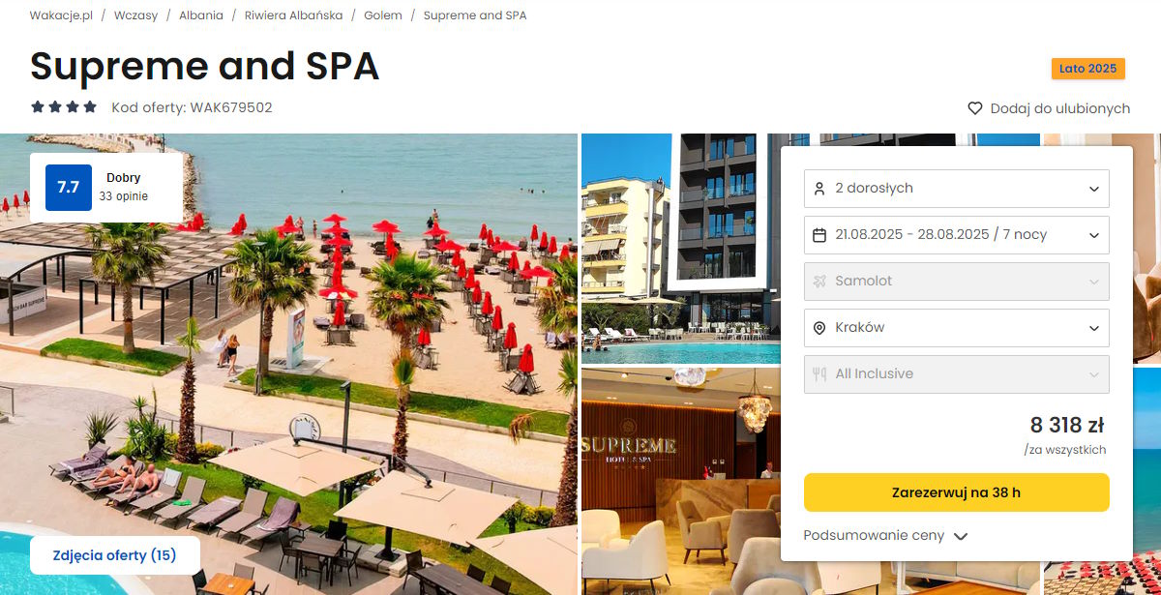Navigate to Wczasy breadcrumb
The width and height of the screenshot is (1161, 595).
(135, 15)
